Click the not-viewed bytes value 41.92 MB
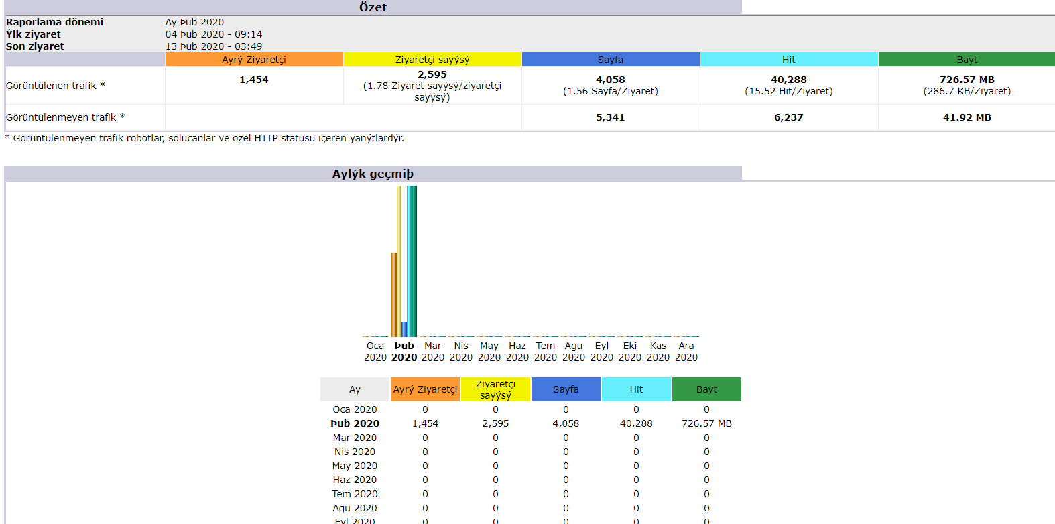 pos(967,117)
